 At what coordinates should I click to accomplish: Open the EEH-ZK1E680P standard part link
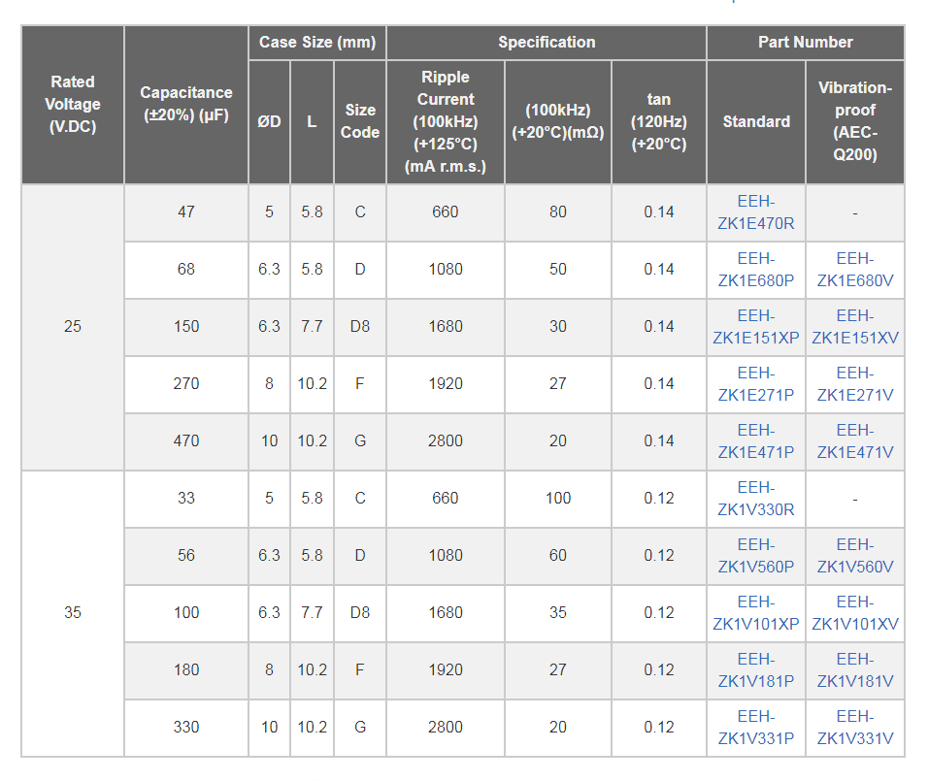[x=755, y=270]
